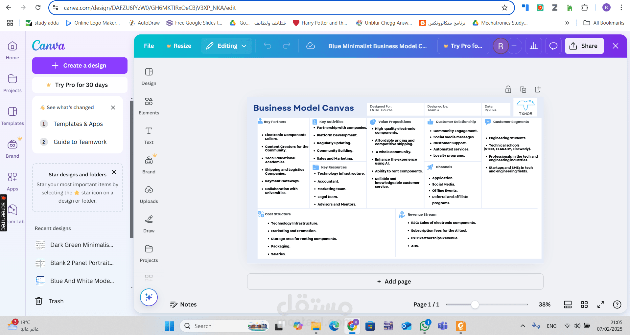Image resolution: width=630 pixels, height=335 pixels.
Task: Open the study adda bookmark
Action: [x=42, y=23]
